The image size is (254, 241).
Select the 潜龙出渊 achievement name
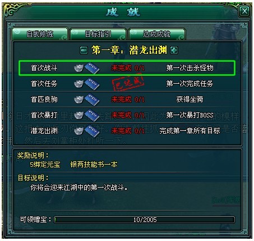(44, 131)
